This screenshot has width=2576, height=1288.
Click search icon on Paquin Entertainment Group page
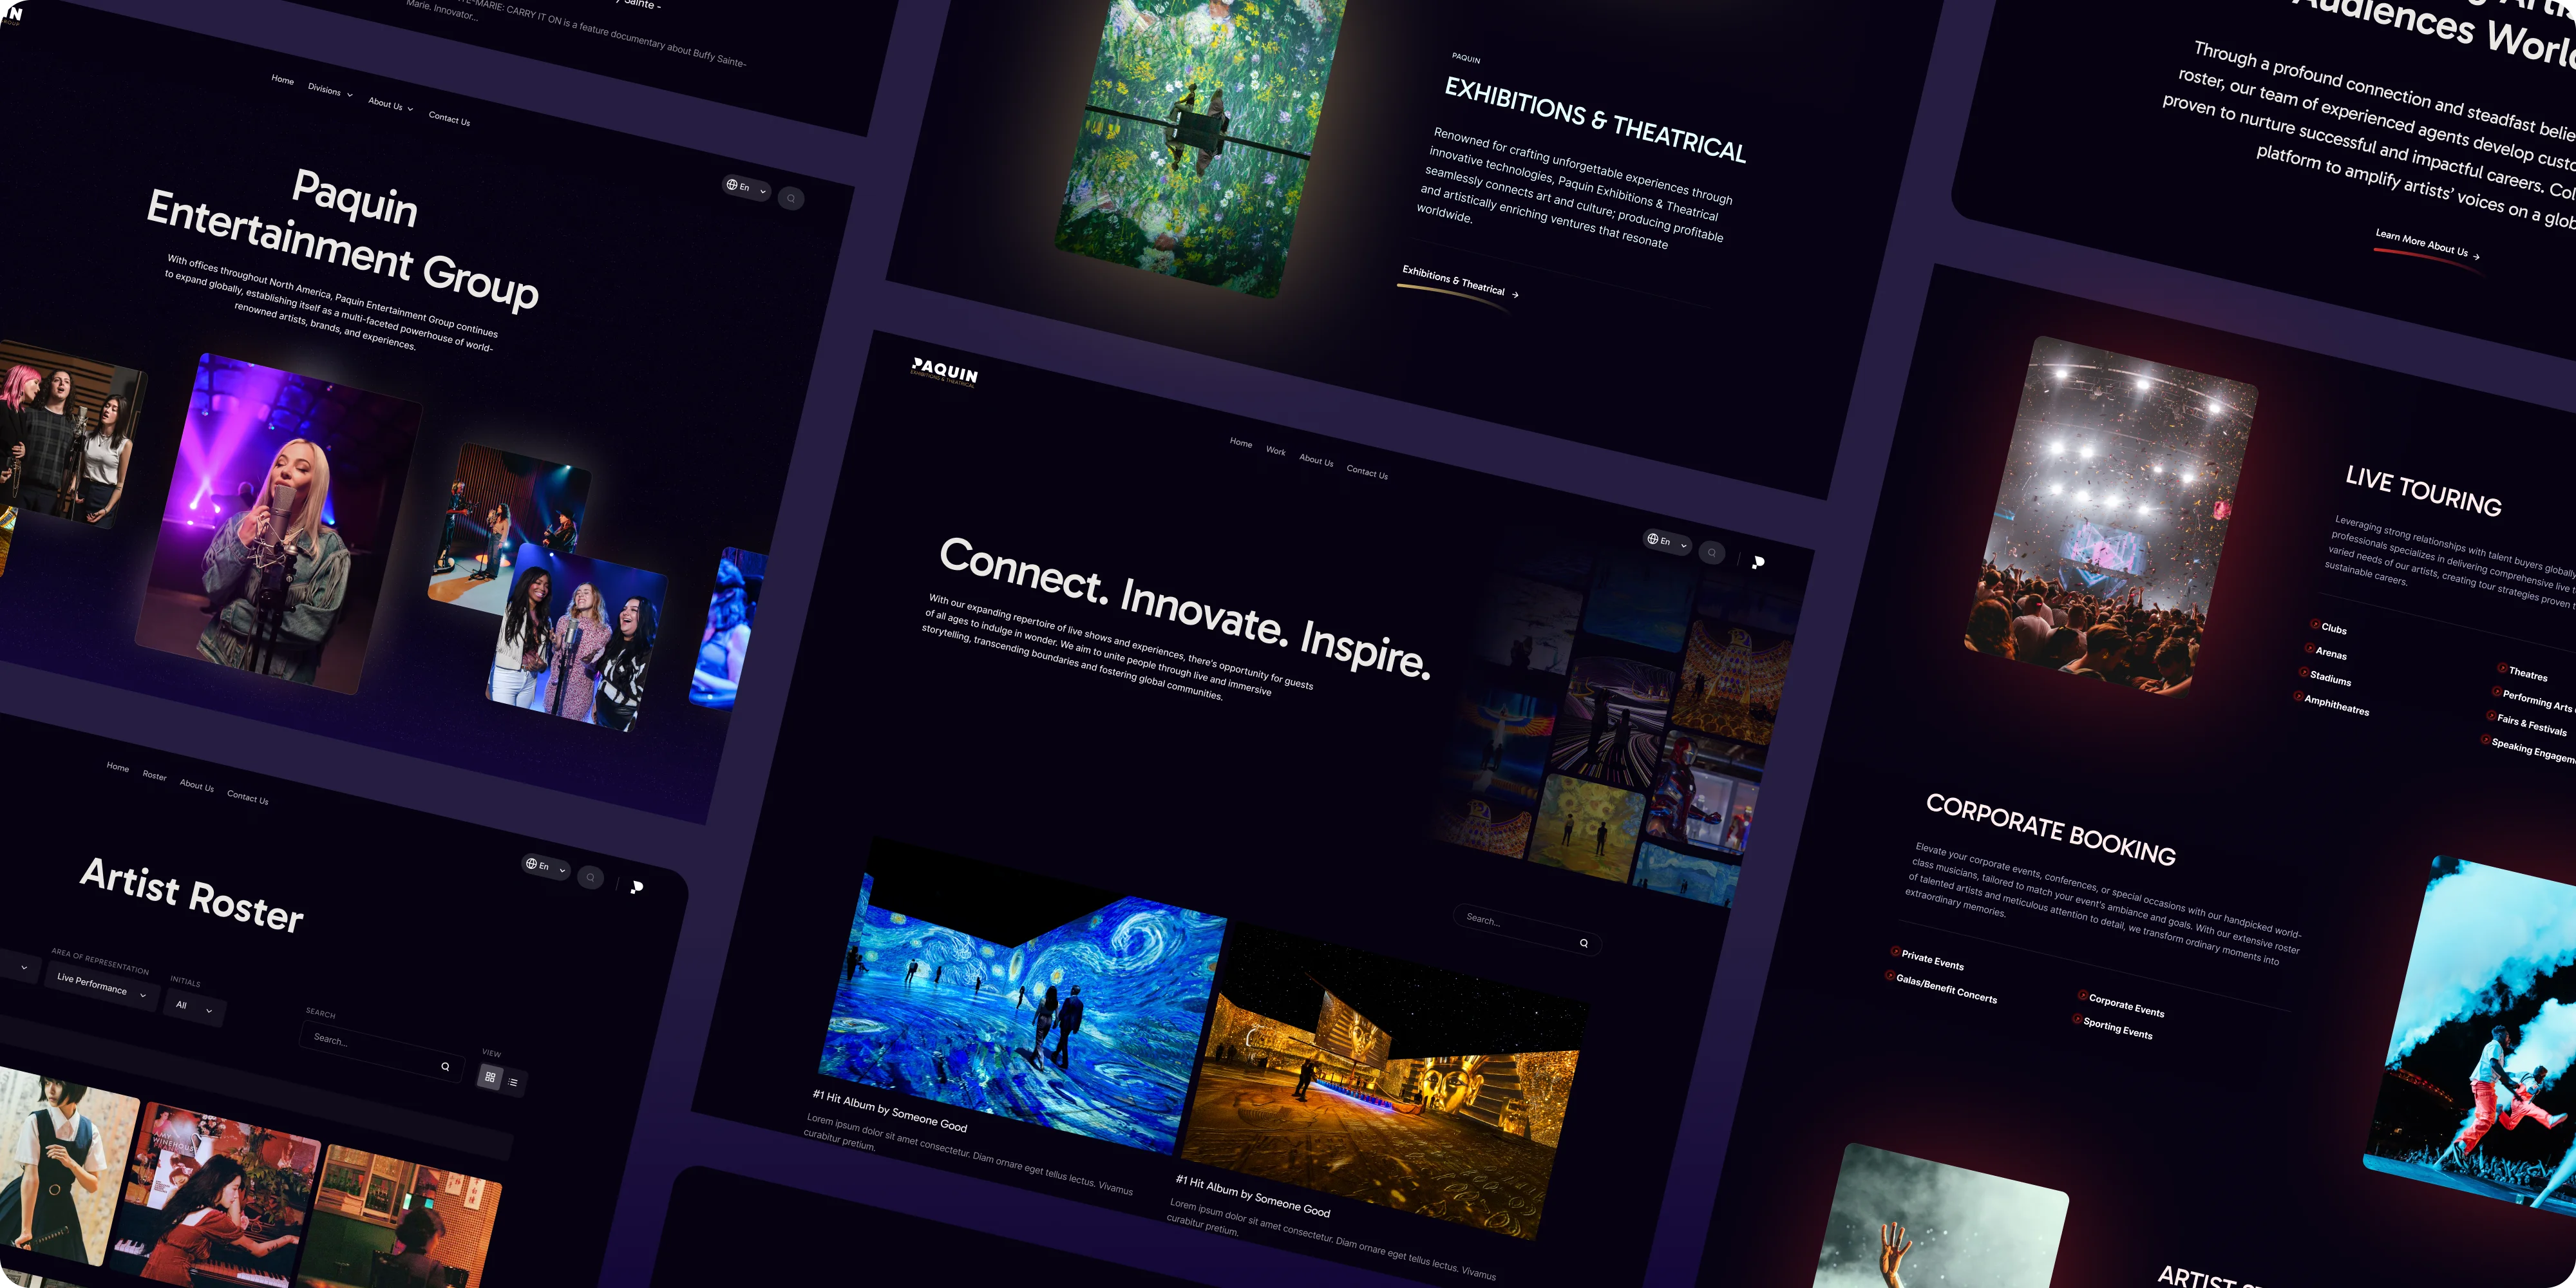click(791, 198)
